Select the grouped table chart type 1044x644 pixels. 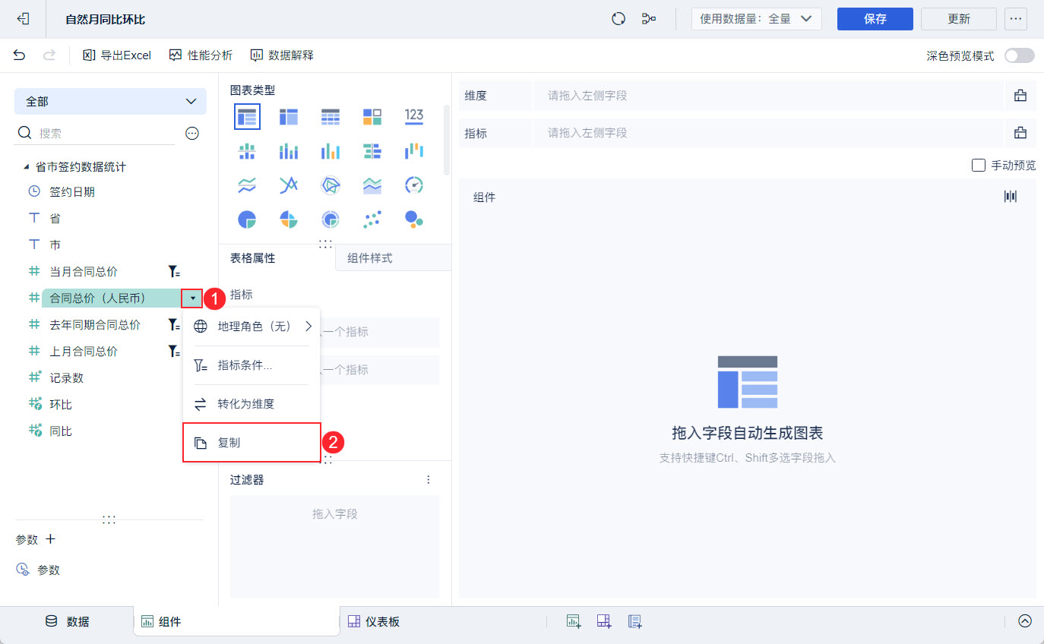247,116
